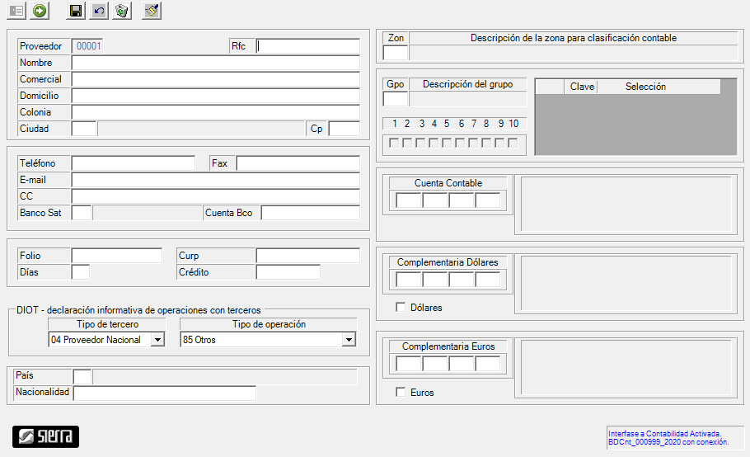Tick the Euros checkbox
The width and height of the screenshot is (750, 457).
401,393
